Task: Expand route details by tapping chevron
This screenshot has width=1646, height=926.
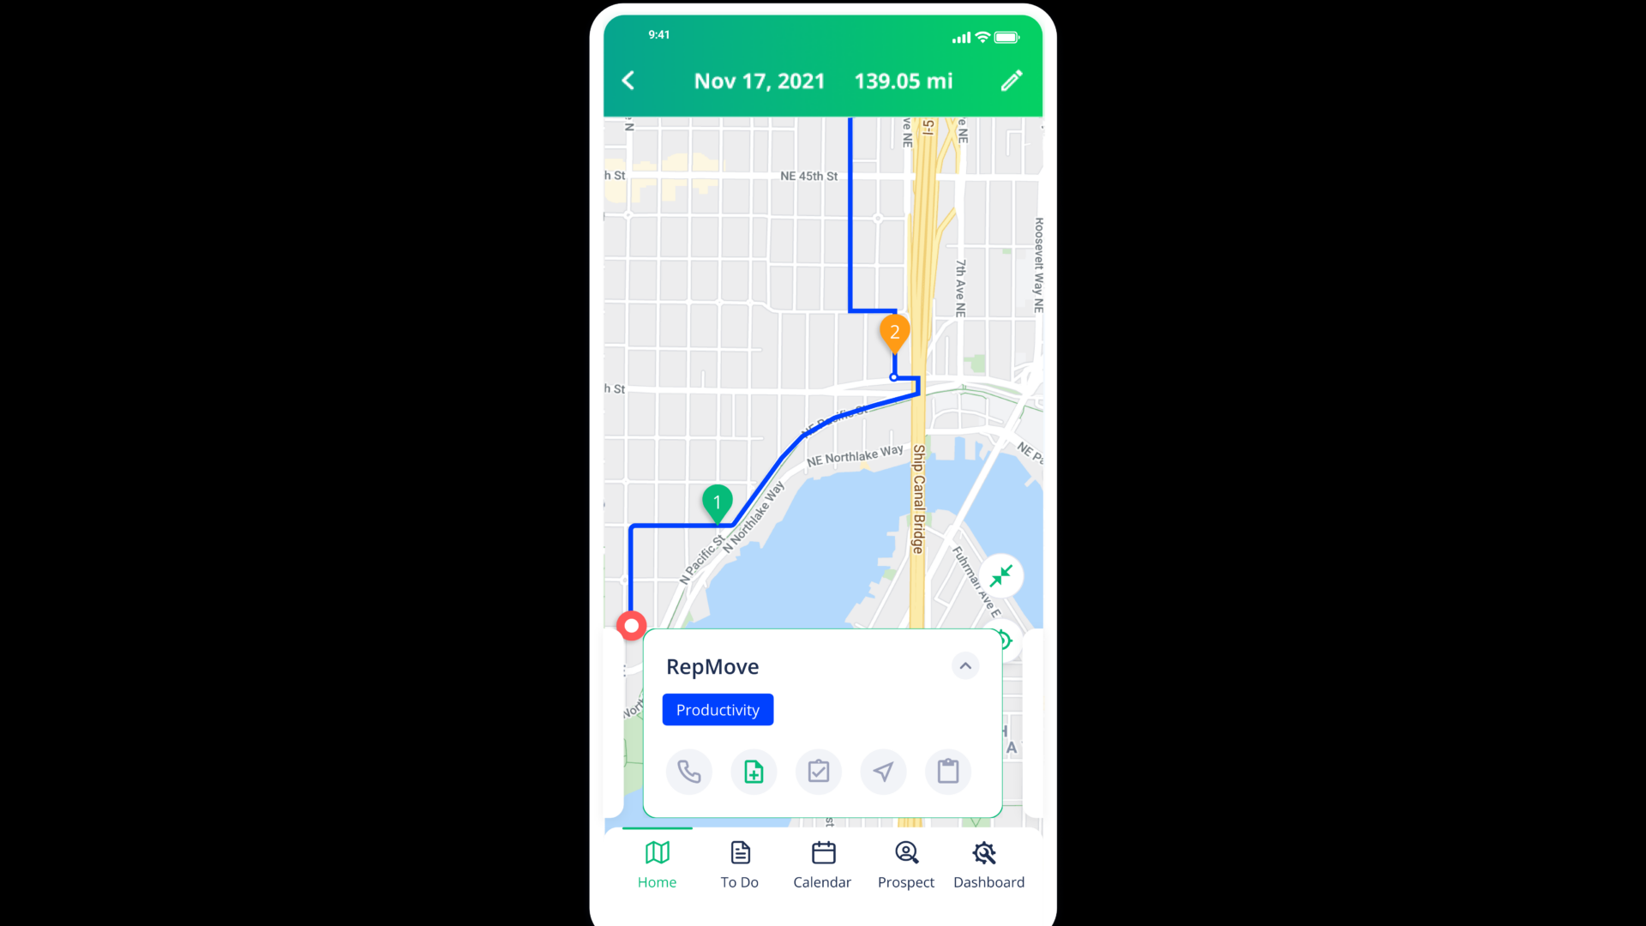Action: pyautogui.click(x=965, y=666)
